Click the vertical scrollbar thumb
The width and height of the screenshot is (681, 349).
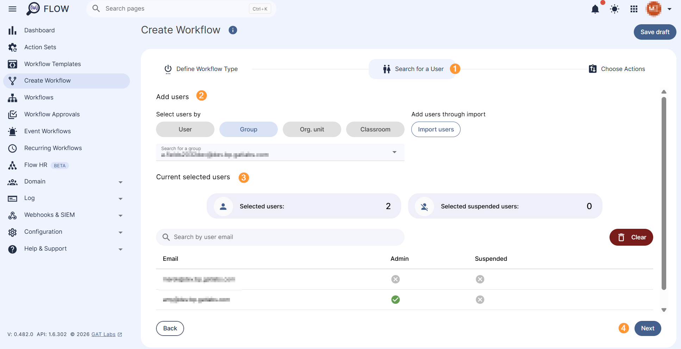tap(664, 193)
